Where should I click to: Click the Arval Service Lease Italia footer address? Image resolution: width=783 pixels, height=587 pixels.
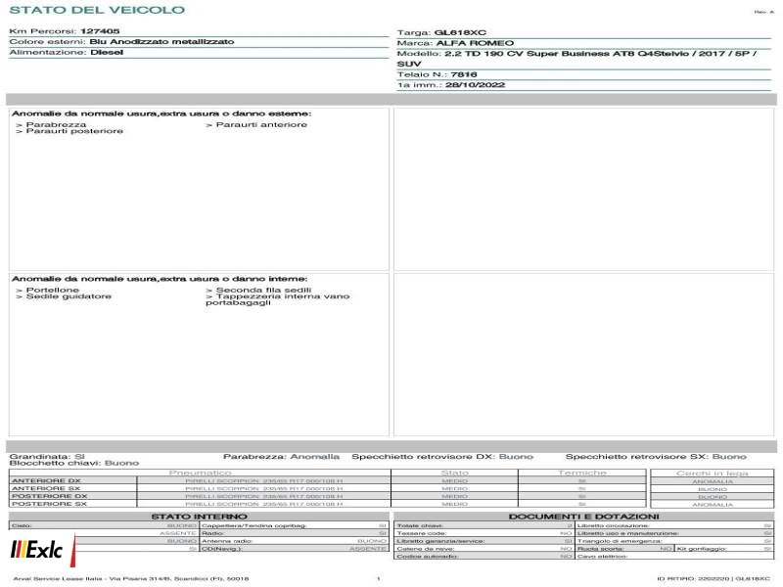131,578
